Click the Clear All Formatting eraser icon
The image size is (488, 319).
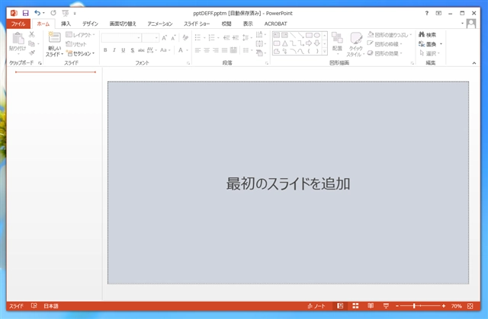click(185, 37)
